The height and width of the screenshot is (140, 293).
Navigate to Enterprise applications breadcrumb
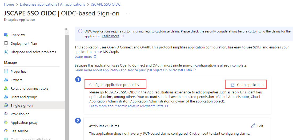[53, 4]
